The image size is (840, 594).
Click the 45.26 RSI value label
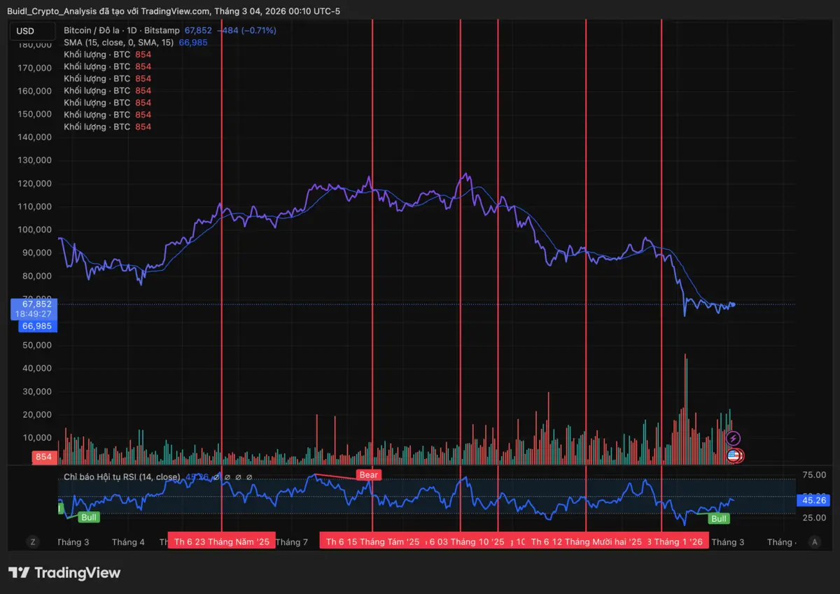812,500
